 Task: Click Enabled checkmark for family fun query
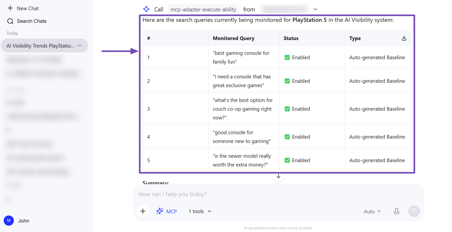287,57
